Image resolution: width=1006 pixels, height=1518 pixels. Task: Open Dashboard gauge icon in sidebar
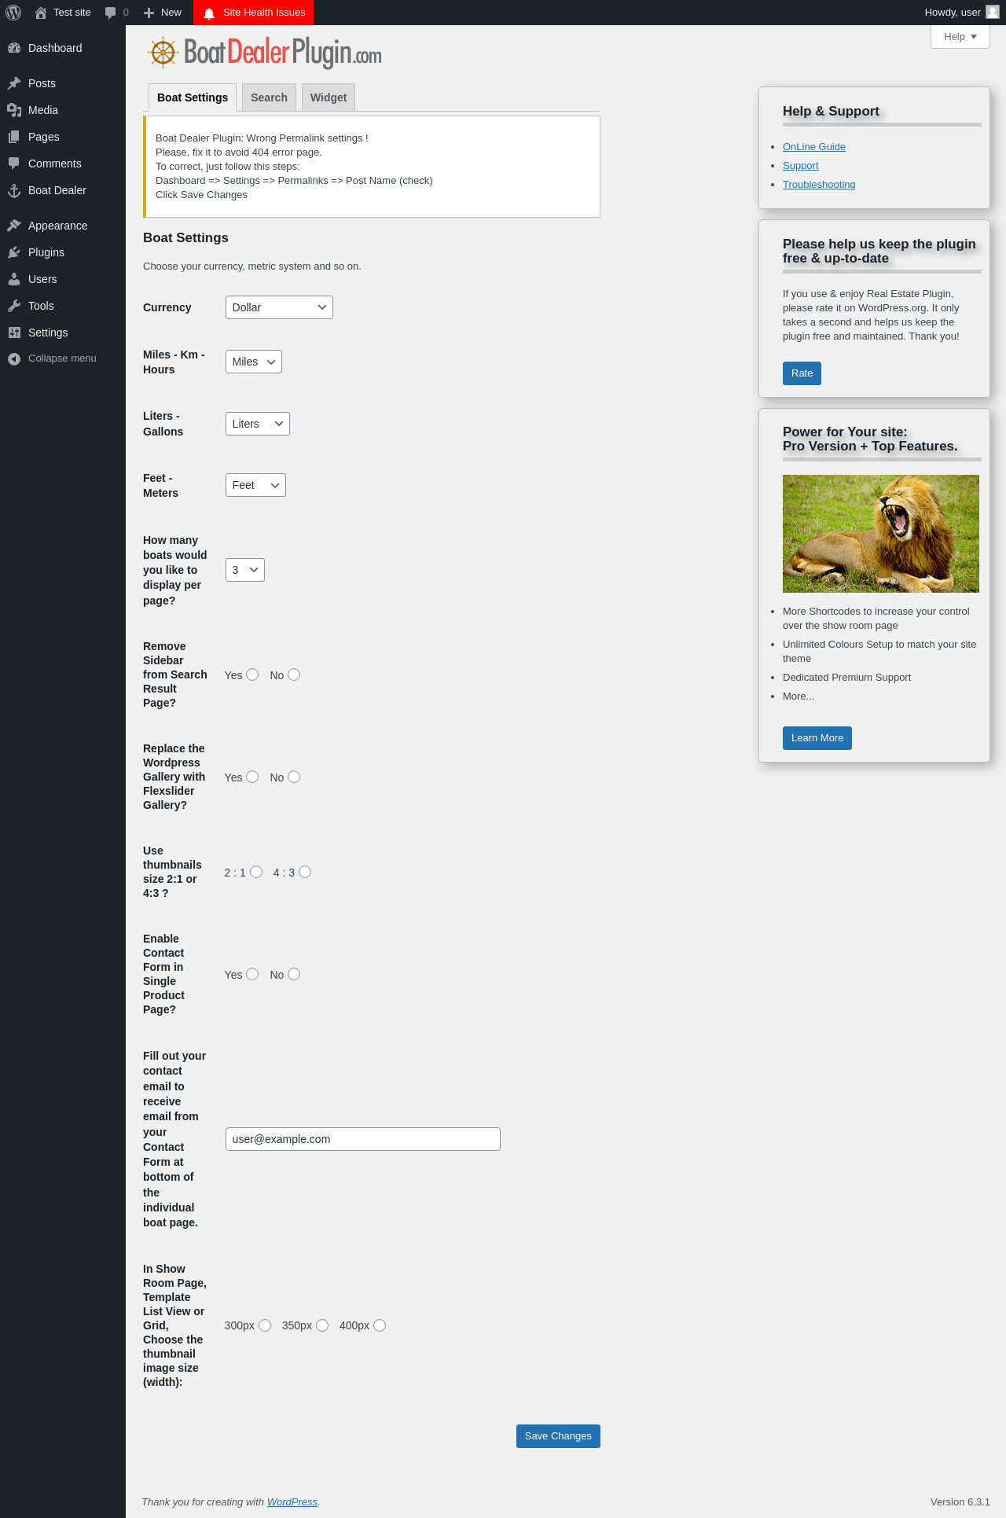(14, 48)
